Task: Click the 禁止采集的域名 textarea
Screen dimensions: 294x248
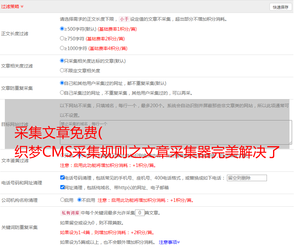Action: coord(176,132)
